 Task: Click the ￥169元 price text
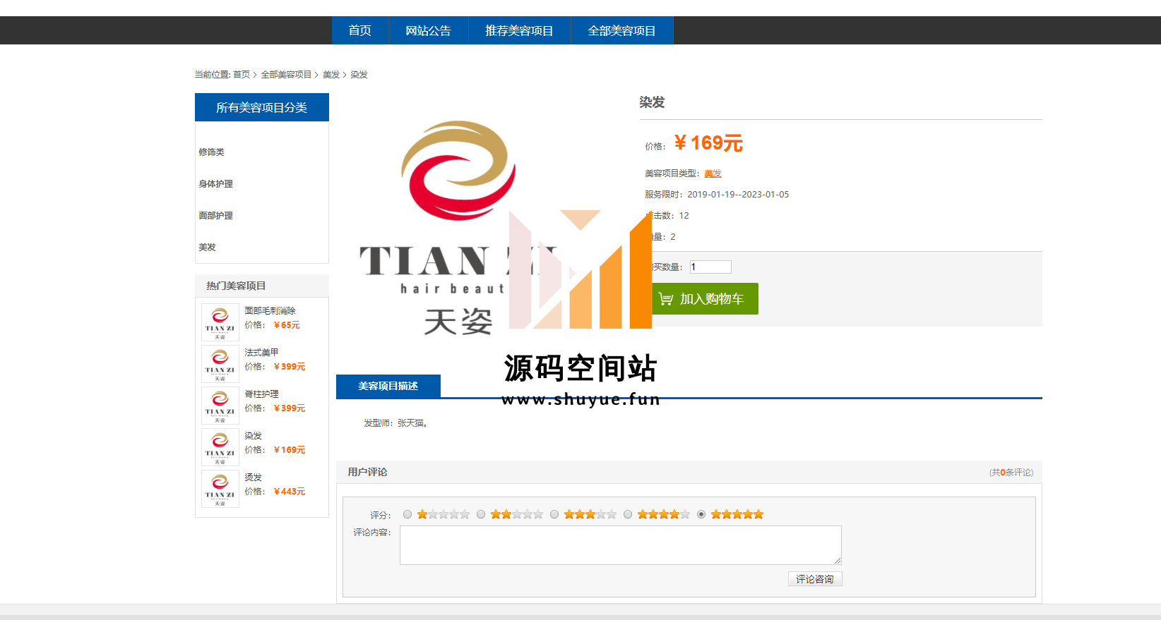point(708,143)
